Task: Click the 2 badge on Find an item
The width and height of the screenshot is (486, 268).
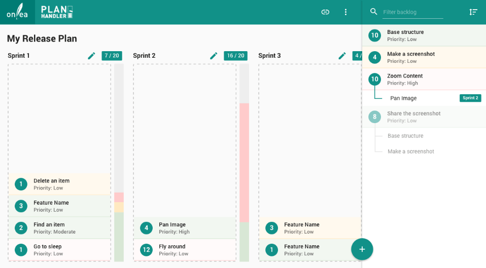Action: click(x=21, y=228)
